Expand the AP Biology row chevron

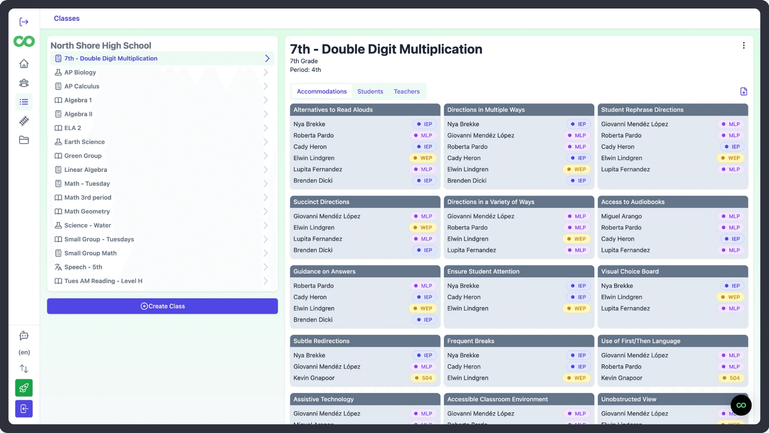point(266,72)
